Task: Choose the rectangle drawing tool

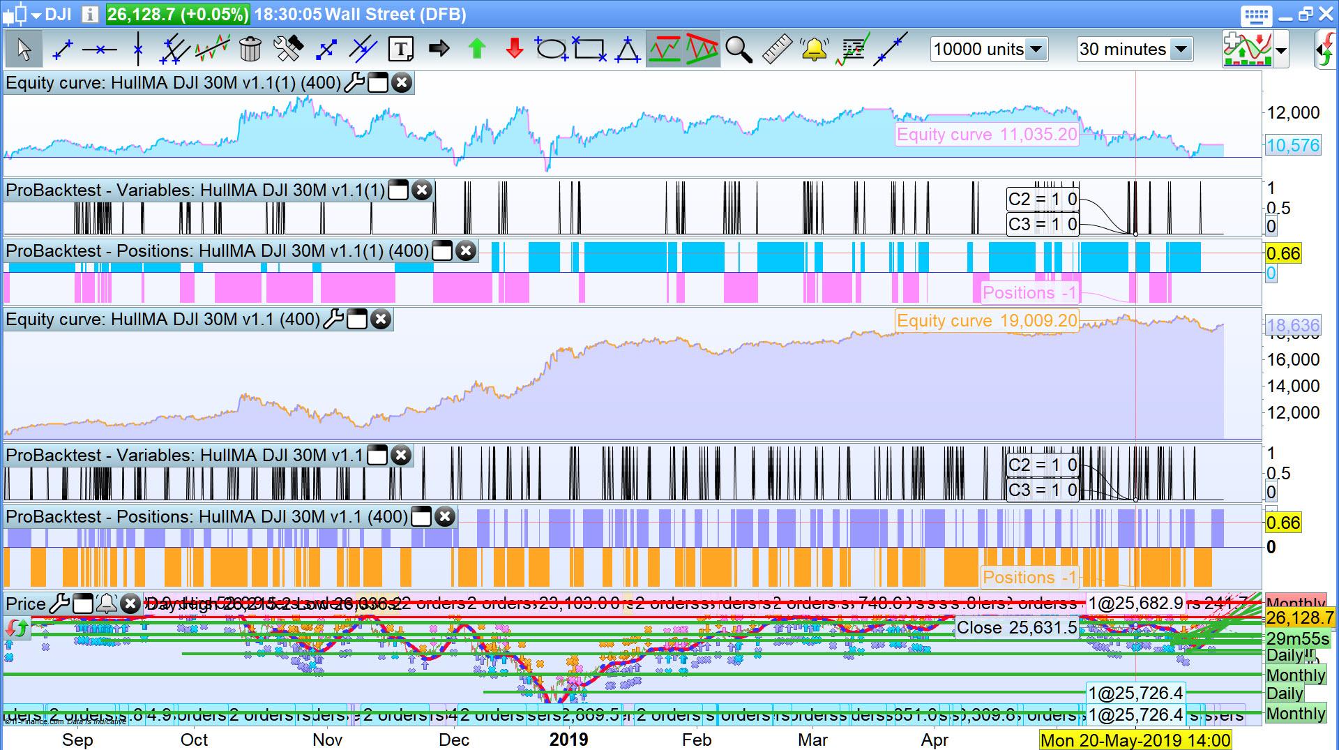Action: 589,50
